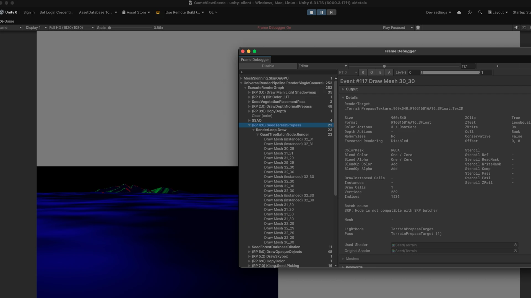Expand the Output section
The image size is (531, 298).
pyautogui.click(x=343, y=89)
